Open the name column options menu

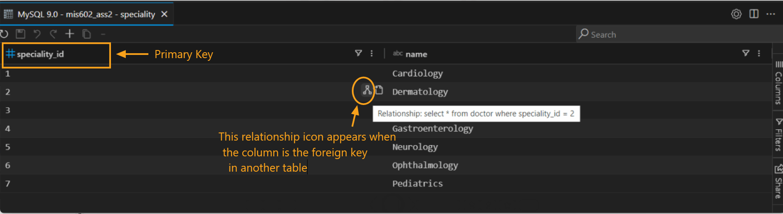pos(759,53)
